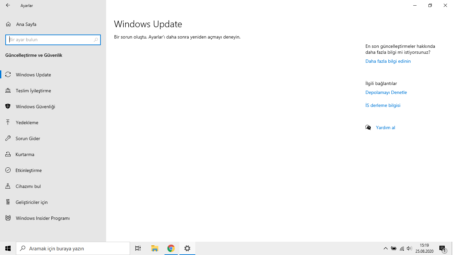The width and height of the screenshot is (453, 255).
Task: Click the İlgili bağlantılar heading text
Action: (x=381, y=83)
